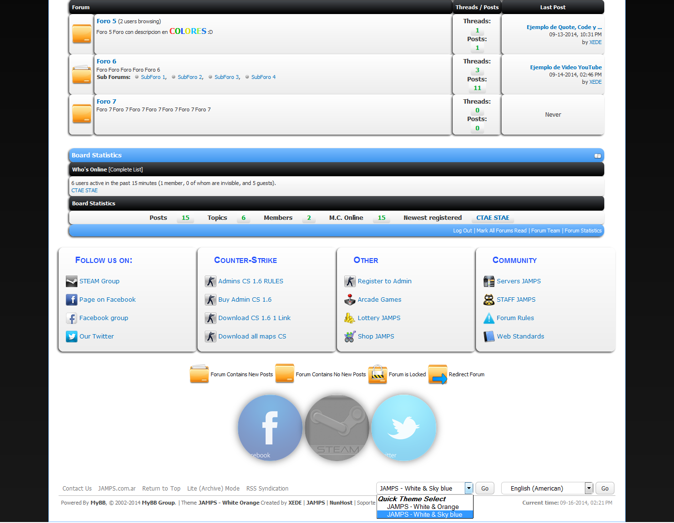Open the Download all maps CS link

click(252, 337)
